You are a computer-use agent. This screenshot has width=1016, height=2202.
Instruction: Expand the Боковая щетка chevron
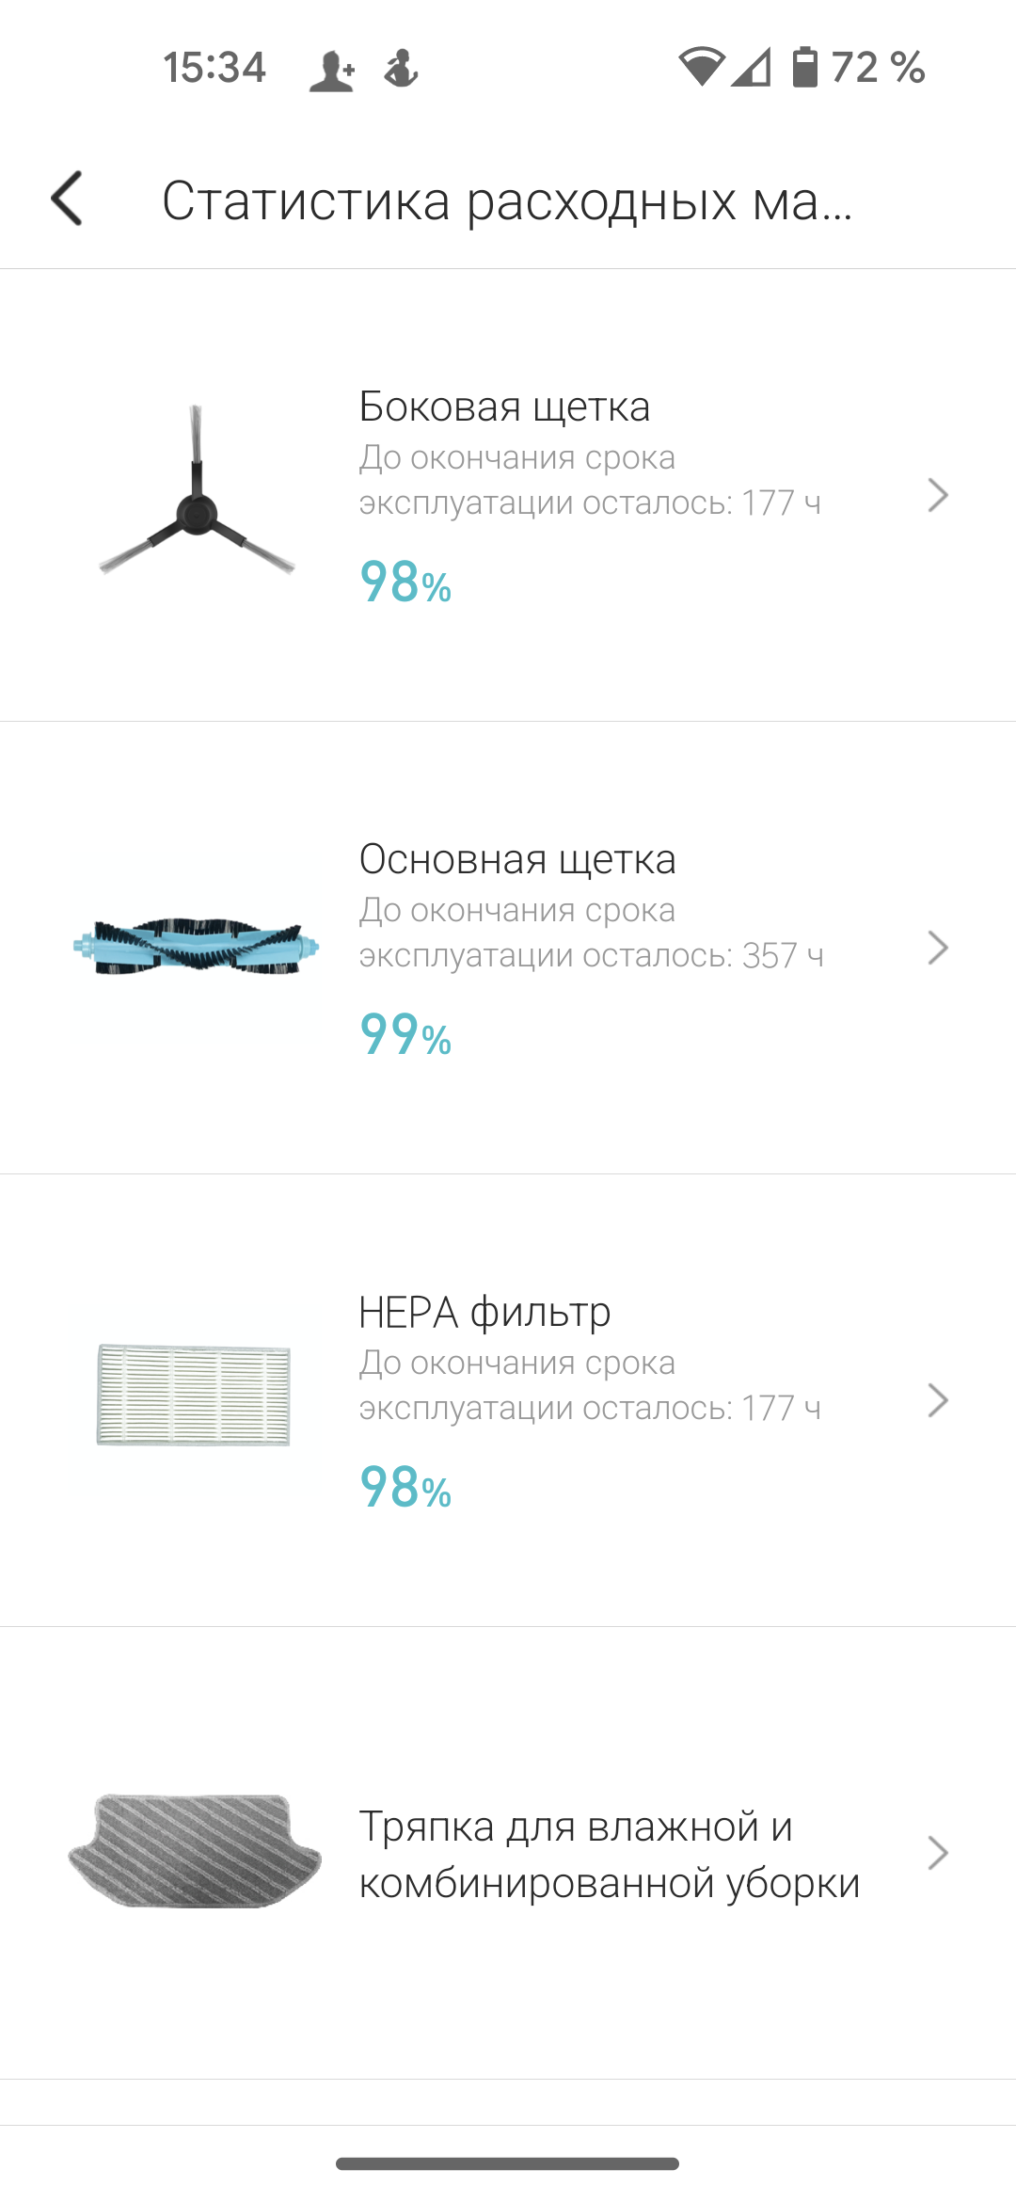(x=937, y=495)
